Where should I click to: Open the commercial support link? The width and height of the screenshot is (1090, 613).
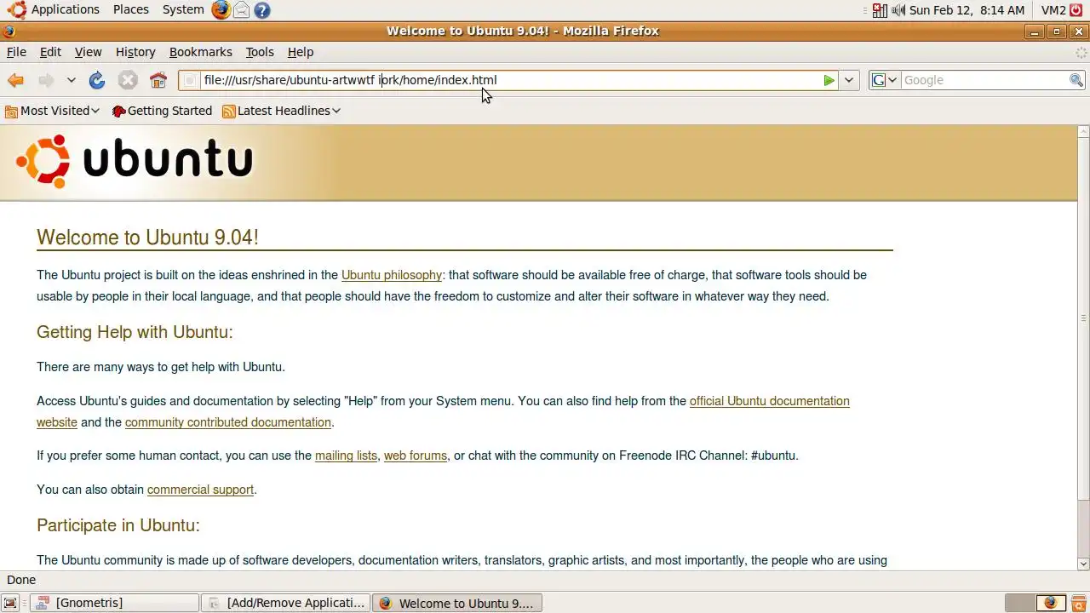click(x=200, y=490)
